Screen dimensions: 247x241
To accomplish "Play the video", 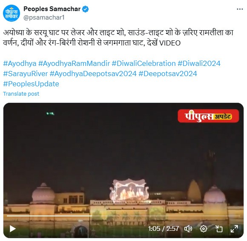I will (13, 229).
